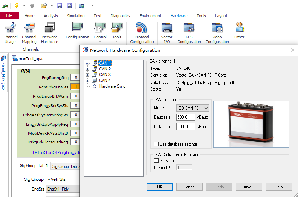Open dropdown arrow next to open folder
This screenshot has height=197, width=298.
[x=52, y=6]
